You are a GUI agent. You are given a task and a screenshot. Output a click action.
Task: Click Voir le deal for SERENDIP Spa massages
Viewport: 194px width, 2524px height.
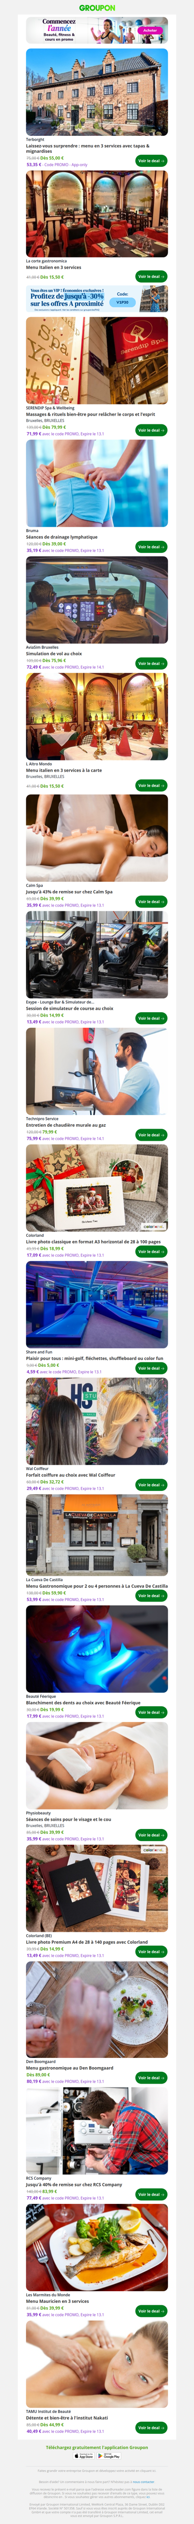(x=151, y=430)
